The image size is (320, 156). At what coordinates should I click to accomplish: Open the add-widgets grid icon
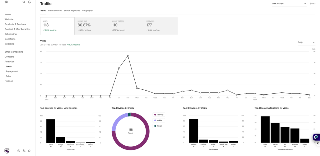click(24, 151)
